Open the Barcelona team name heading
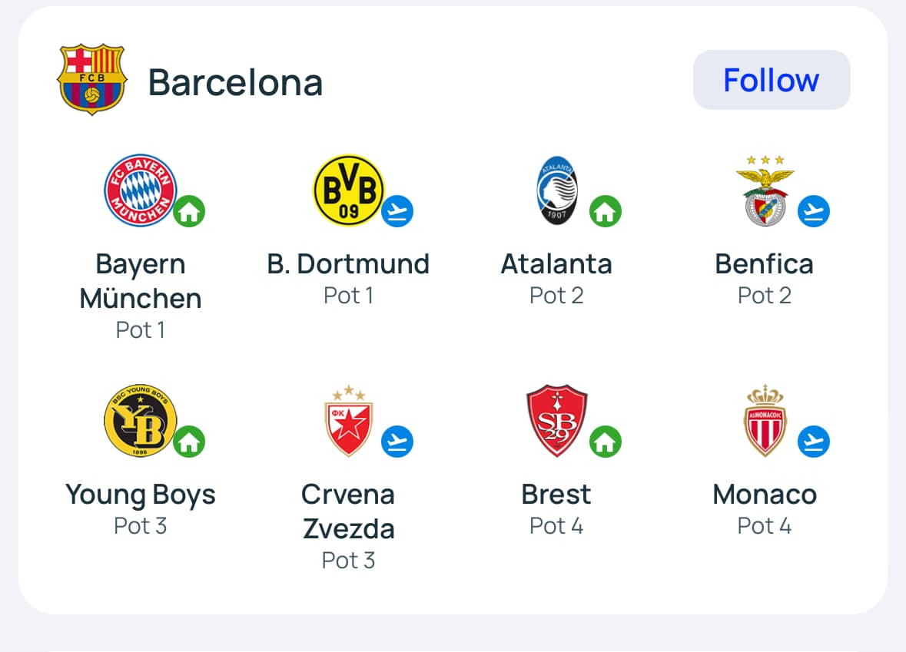 click(x=235, y=82)
